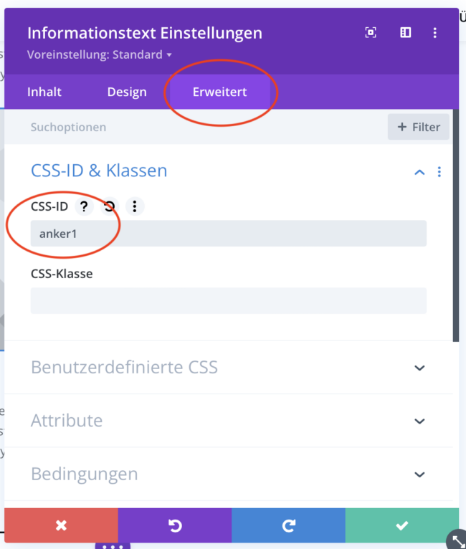Open Voreinstellung: Standard preset dropdown
Viewport: 466px width, 549px height.
(100, 54)
